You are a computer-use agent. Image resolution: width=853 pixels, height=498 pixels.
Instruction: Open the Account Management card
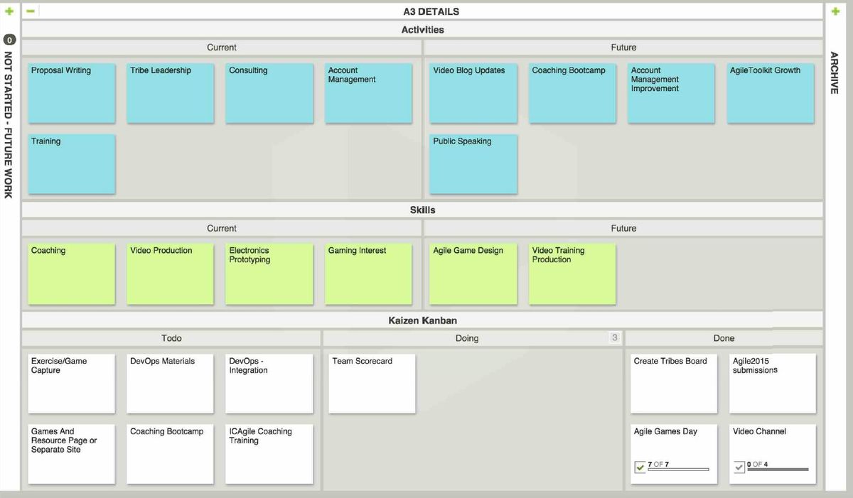pyautogui.click(x=368, y=93)
